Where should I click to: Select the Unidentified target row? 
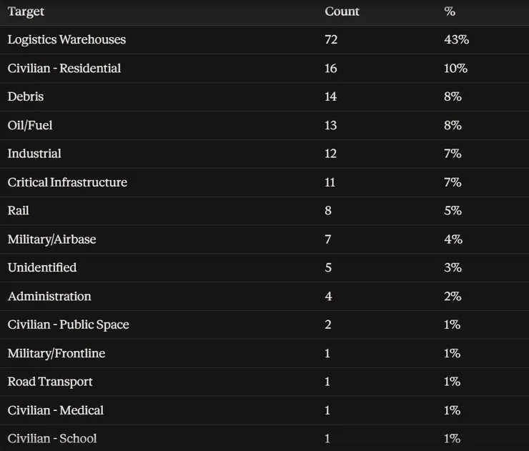click(264, 268)
